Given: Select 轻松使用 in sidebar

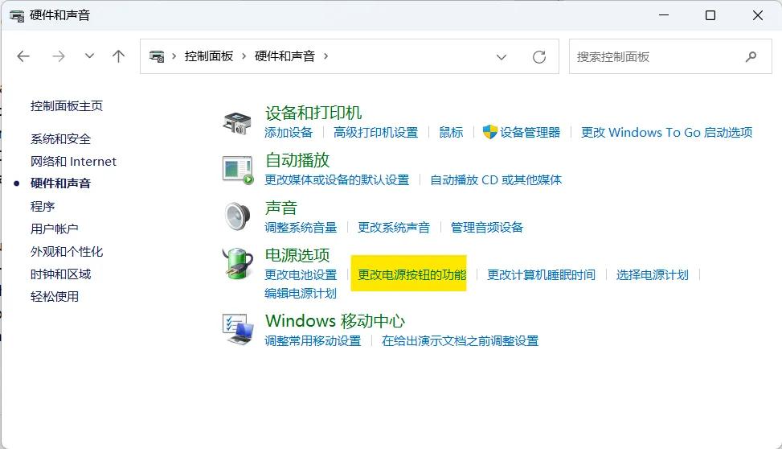Looking at the screenshot, I should [x=54, y=297].
